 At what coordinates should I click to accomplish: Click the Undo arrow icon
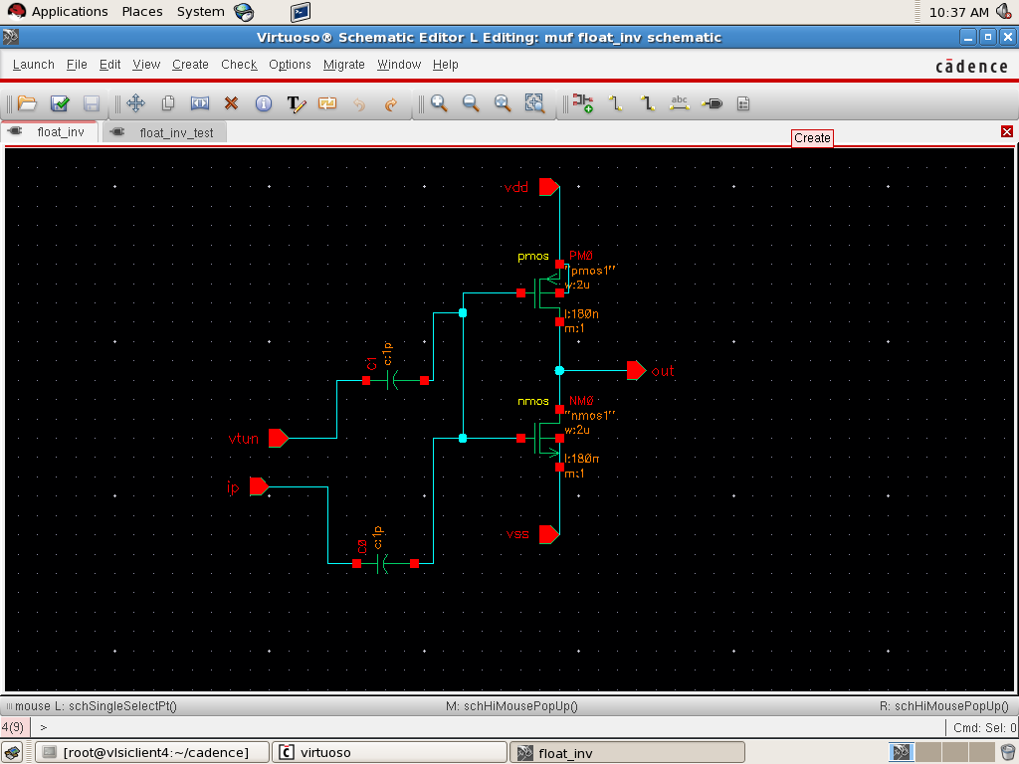(359, 103)
